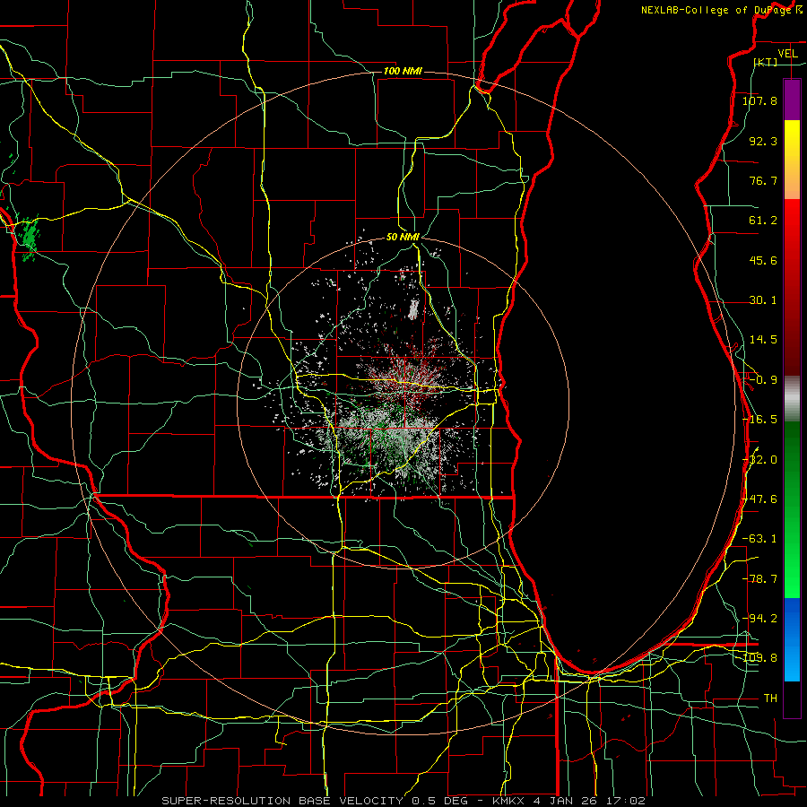Select the -16.5 scale value
The width and height of the screenshot is (807, 807).
coord(759,420)
